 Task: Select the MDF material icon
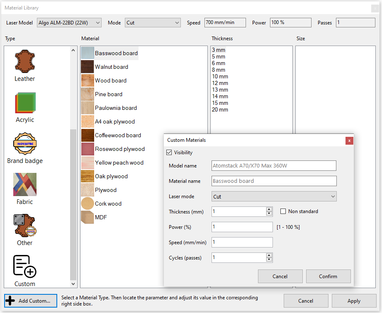pos(88,217)
